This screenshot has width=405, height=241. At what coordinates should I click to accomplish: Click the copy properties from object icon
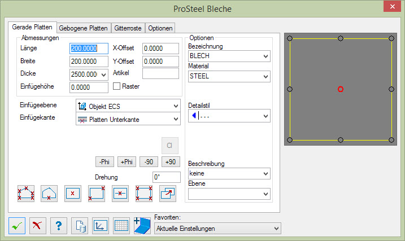(x=168, y=194)
